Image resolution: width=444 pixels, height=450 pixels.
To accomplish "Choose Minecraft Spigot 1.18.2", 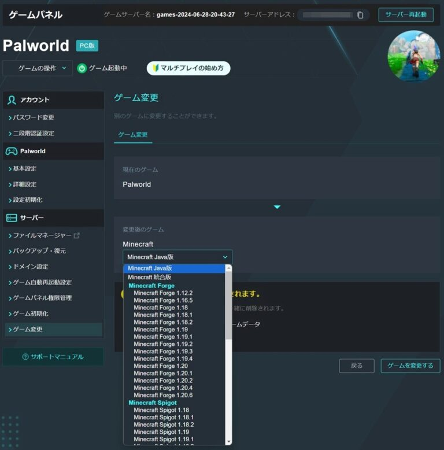I will pos(174,425).
